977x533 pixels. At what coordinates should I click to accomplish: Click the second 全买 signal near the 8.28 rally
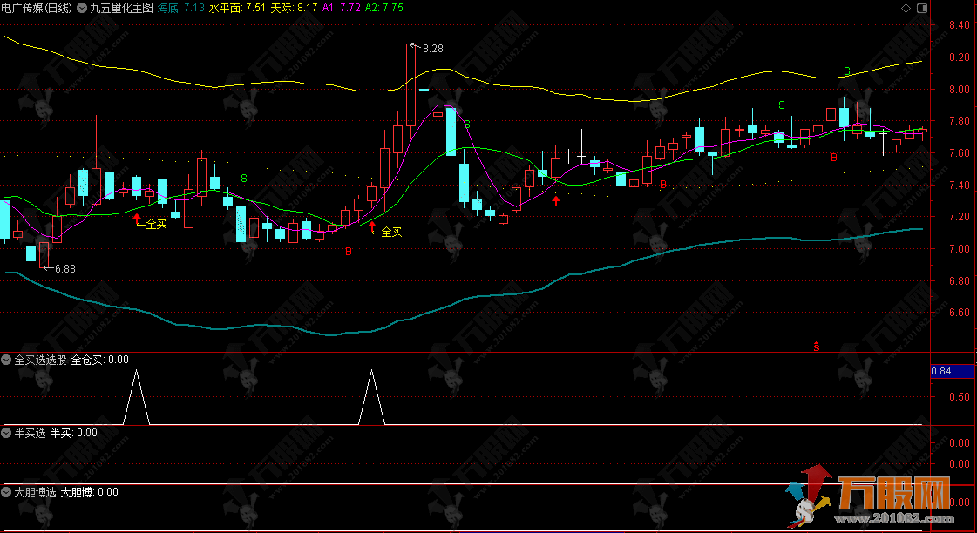391,232
